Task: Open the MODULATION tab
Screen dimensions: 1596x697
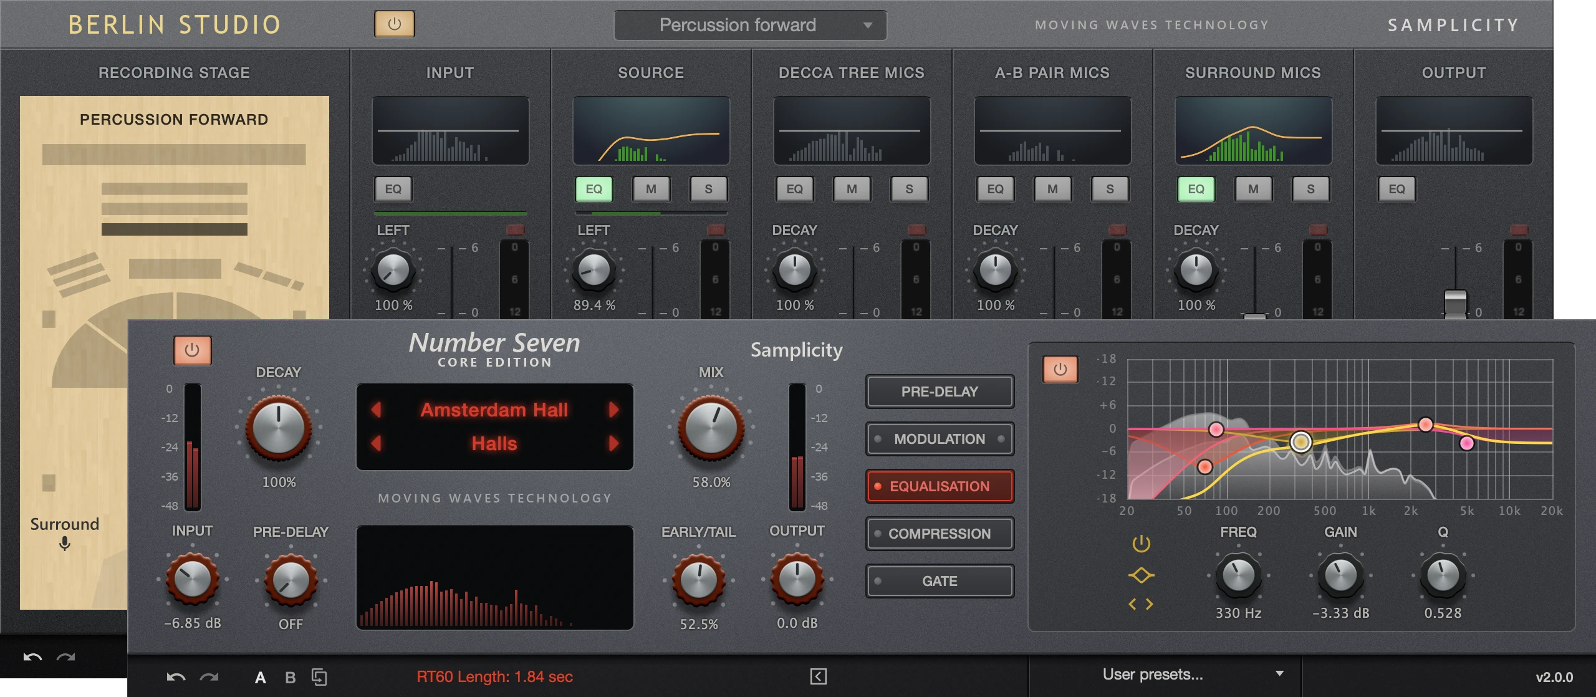Action: pyautogui.click(x=940, y=439)
